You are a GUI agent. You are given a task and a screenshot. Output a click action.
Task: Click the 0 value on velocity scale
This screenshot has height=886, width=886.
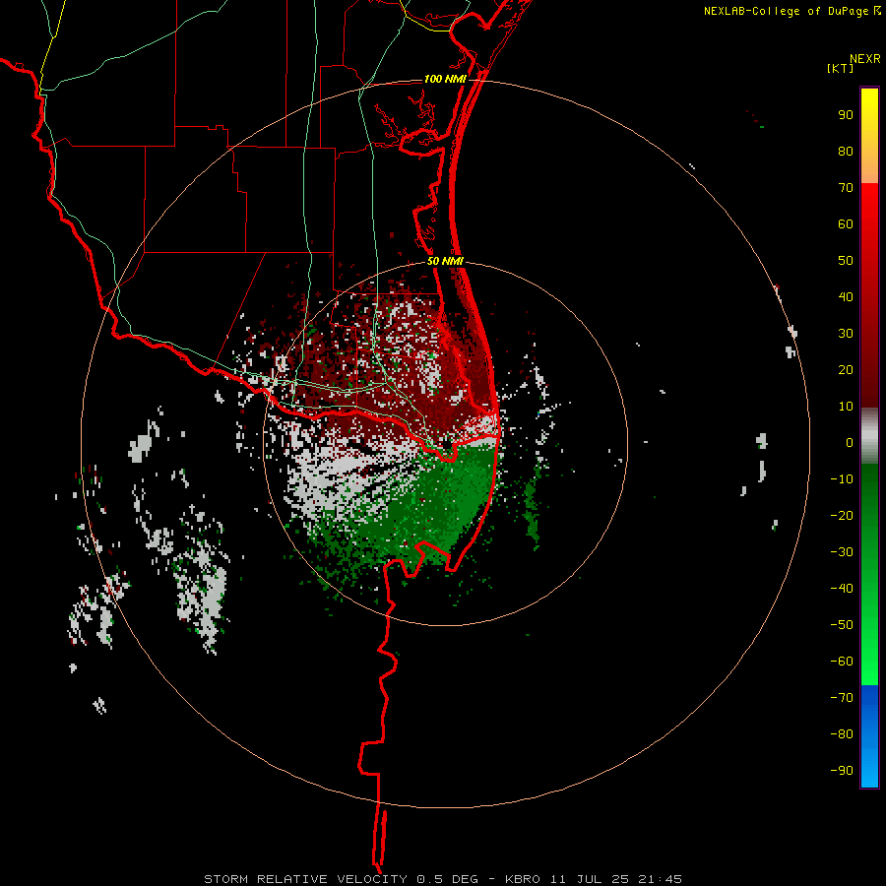[x=850, y=442]
